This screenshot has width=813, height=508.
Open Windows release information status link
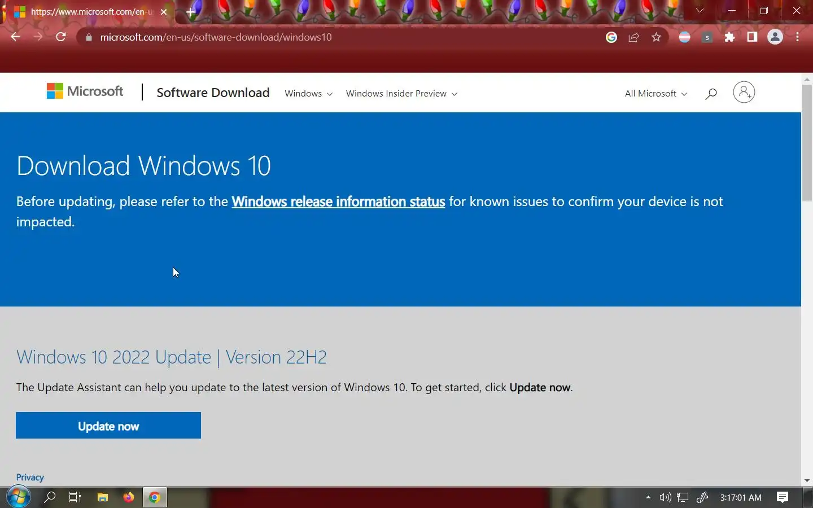pos(338,202)
